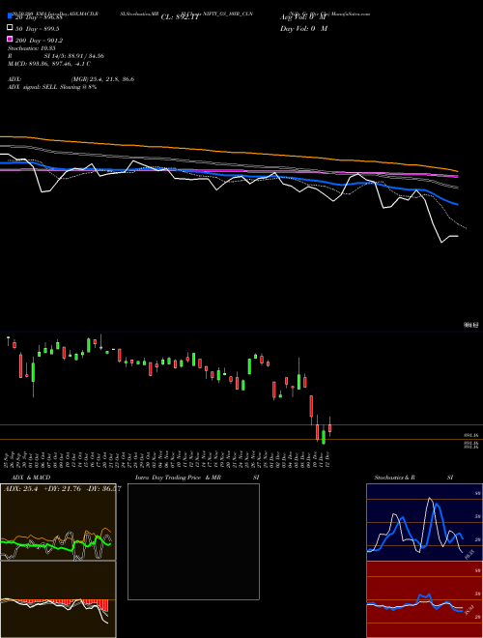Open the 'ADX & MACD' panel heading
The height and width of the screenshot is (638, 483).
[x=31, y=478]
